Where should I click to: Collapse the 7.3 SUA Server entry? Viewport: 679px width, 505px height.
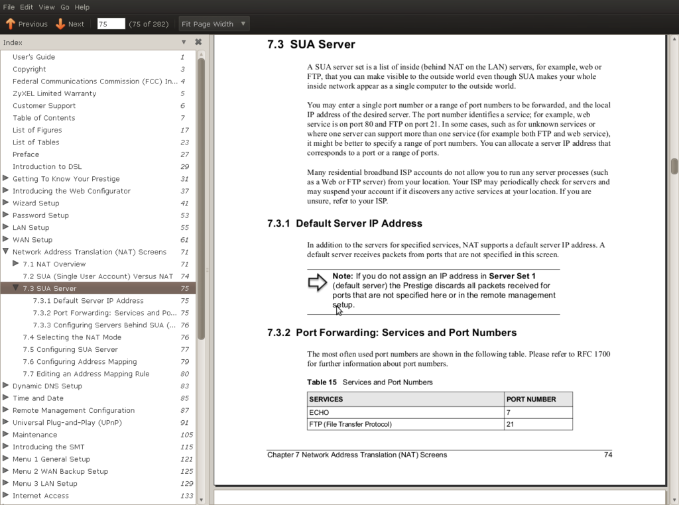pyautogui.click(x=16, y=288)
